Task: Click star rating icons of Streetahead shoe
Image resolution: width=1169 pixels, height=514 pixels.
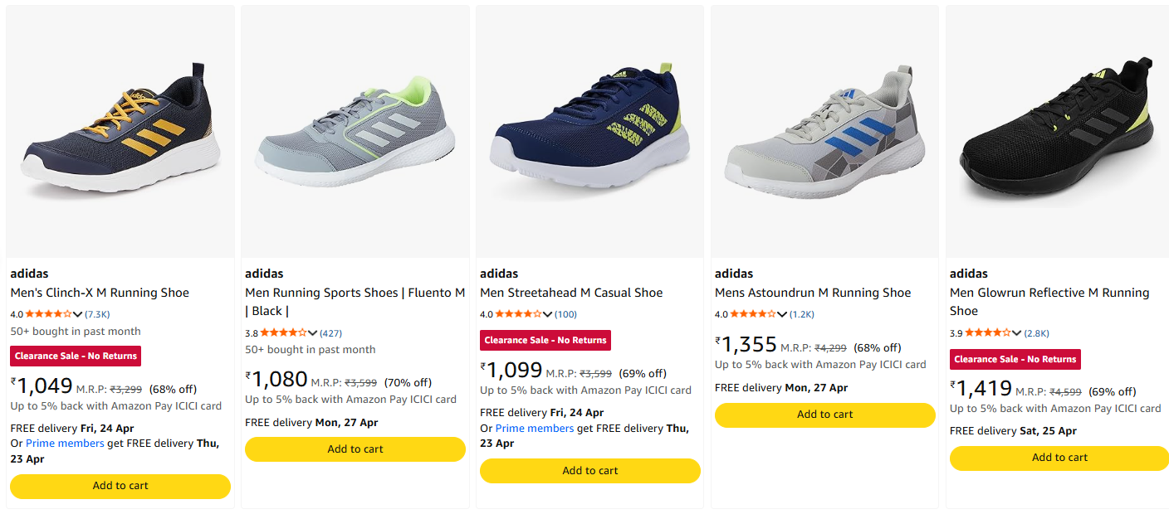Action: pos(518,314)
